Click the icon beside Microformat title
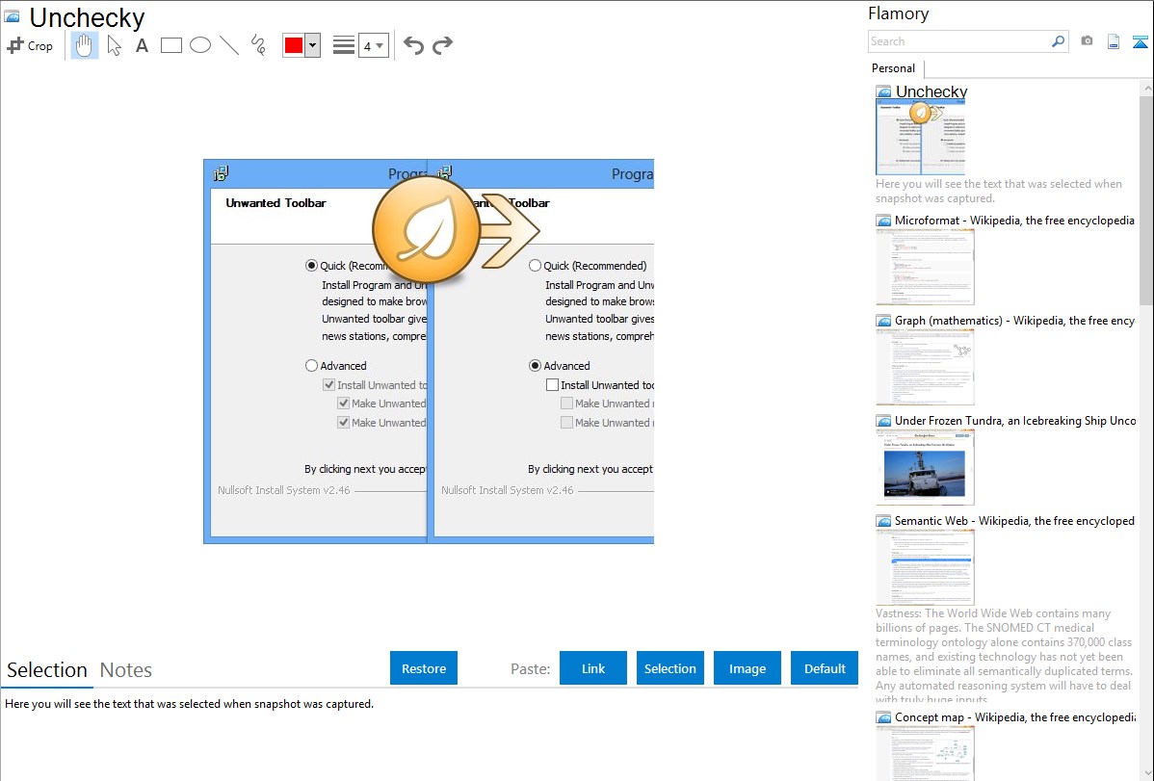This screenshot has height=781, width=1154. click(x=883, y=221)
